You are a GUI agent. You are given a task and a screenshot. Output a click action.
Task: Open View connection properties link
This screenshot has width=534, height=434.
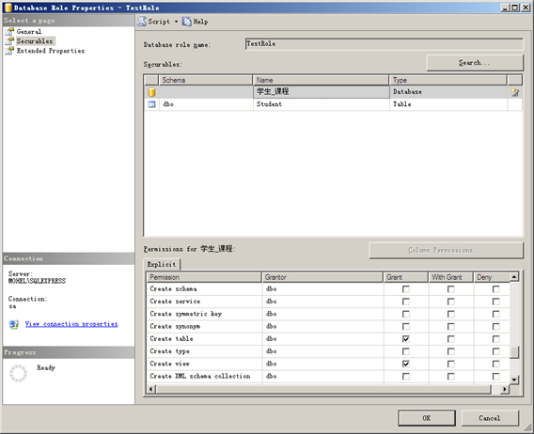71,324
